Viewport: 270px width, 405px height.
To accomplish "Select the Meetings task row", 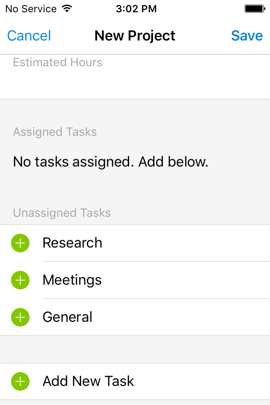I will tap(72, 280).
